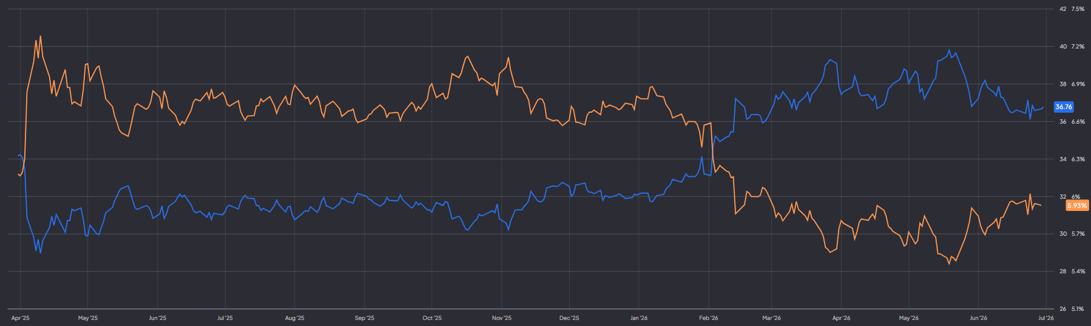The image size is (1091, 326).
Task: Click the 42 price scale label
Action: click(x=1062, y=9)
